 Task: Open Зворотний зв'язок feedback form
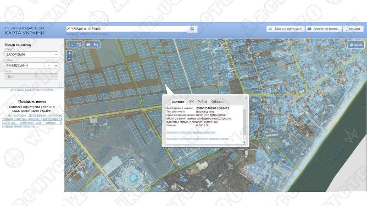[323, 29]
